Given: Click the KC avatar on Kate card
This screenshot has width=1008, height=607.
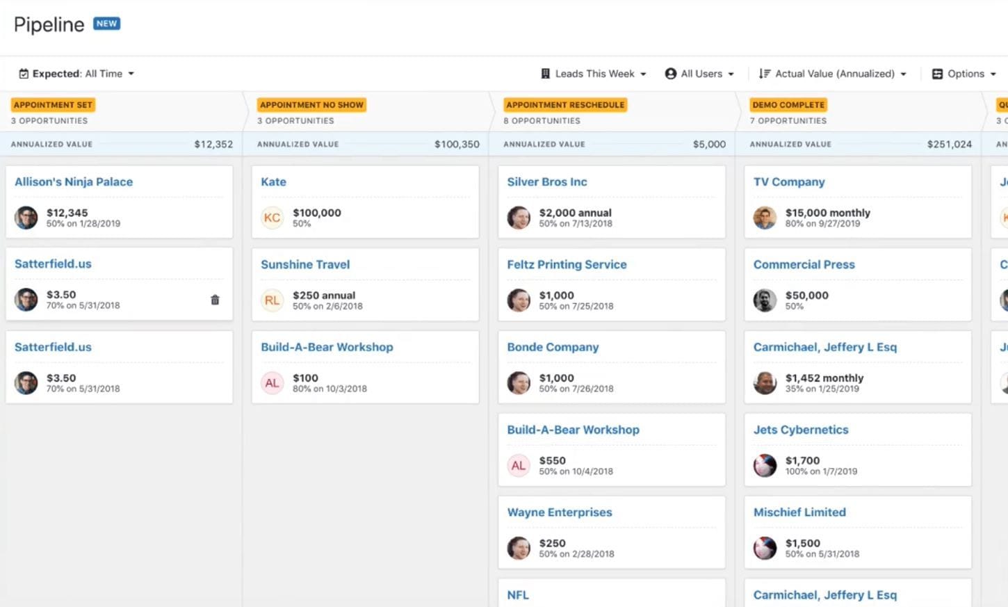Looking at the screenshot, I should [272, 218].
